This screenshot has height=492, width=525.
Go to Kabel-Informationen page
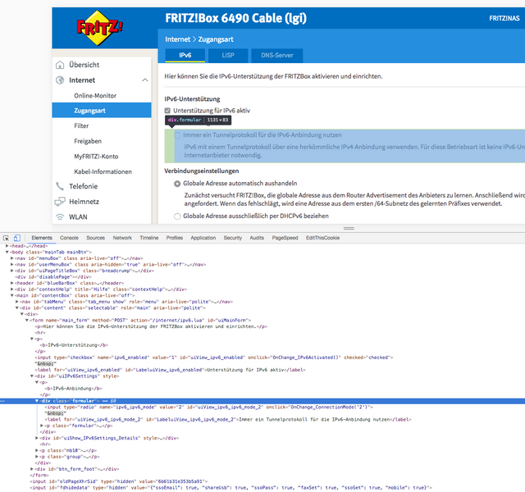(x=103, y=171)
